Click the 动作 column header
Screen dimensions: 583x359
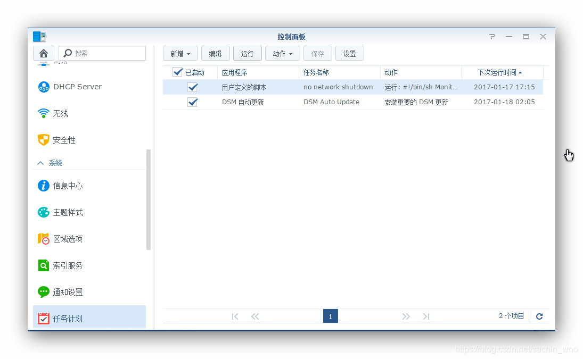pyautogui.click(x=421, y=72)
